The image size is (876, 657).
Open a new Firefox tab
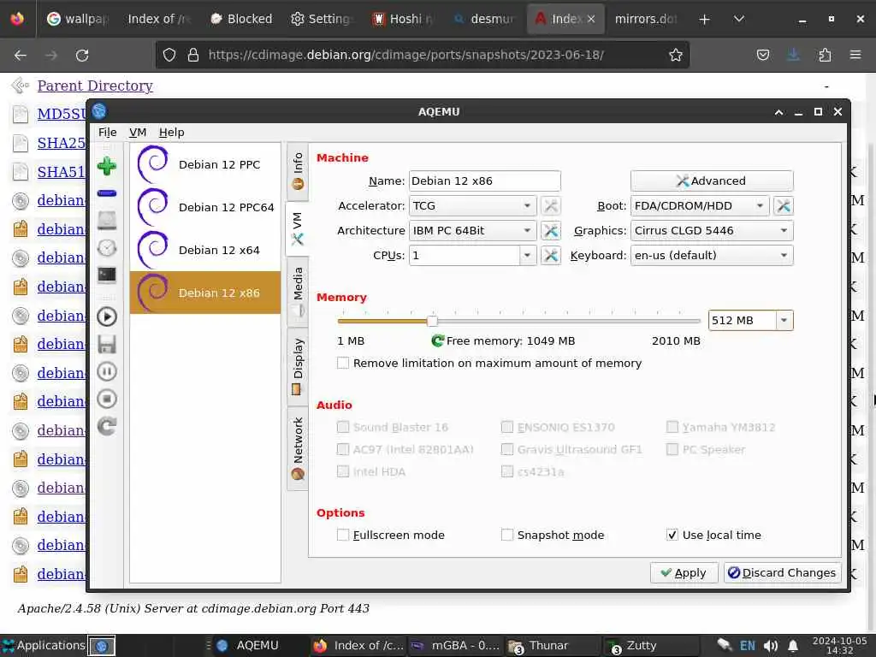point(705,19)
